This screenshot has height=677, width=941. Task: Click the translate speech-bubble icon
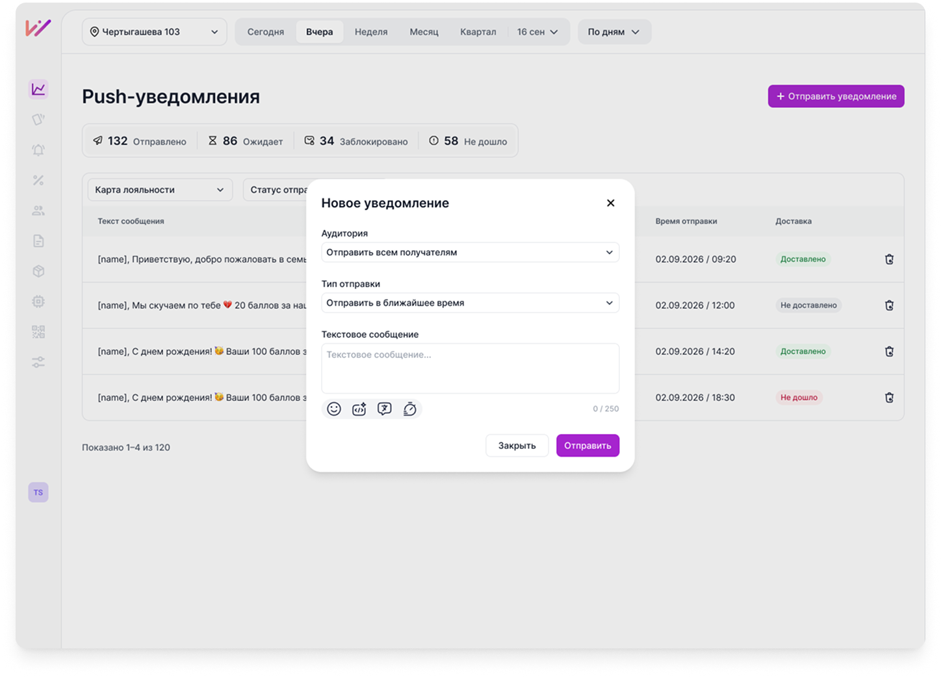pos(385,409)
